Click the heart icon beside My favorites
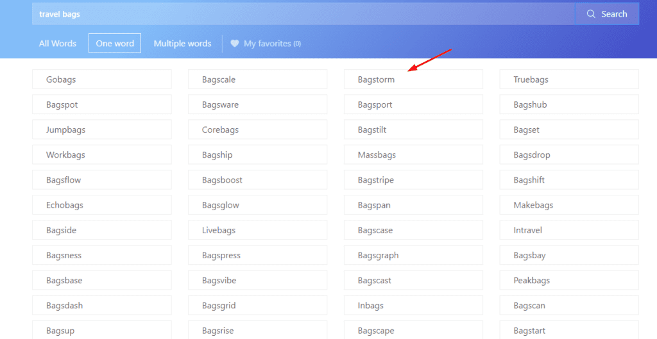 235,44
